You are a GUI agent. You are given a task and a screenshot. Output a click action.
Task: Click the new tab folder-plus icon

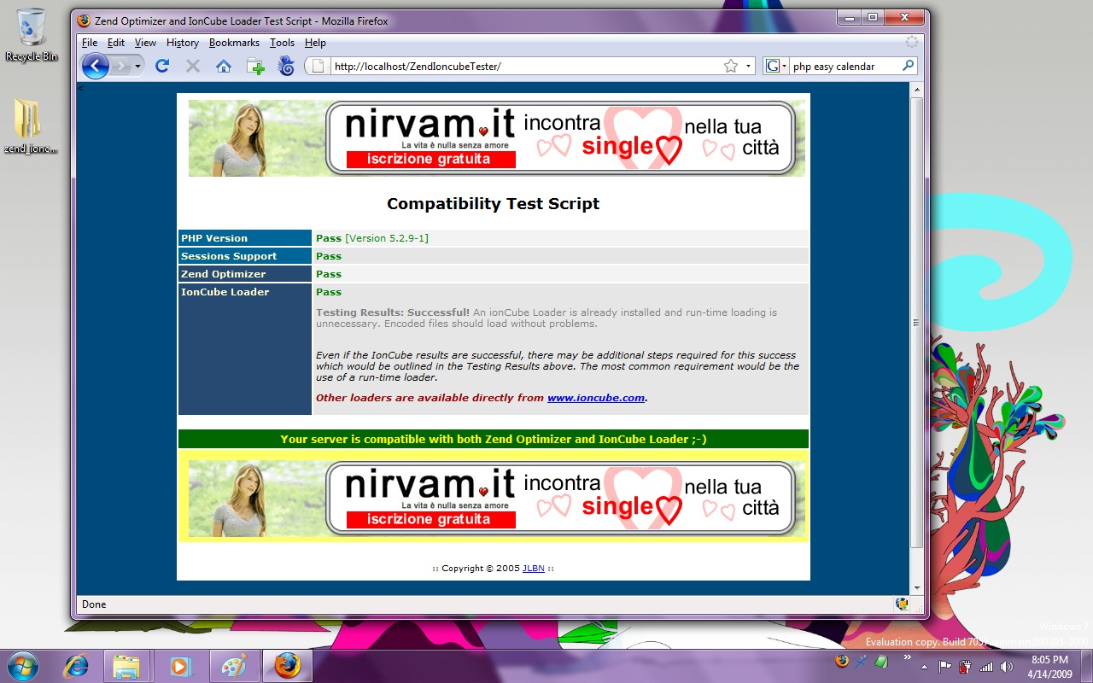[x=255, y=66]
